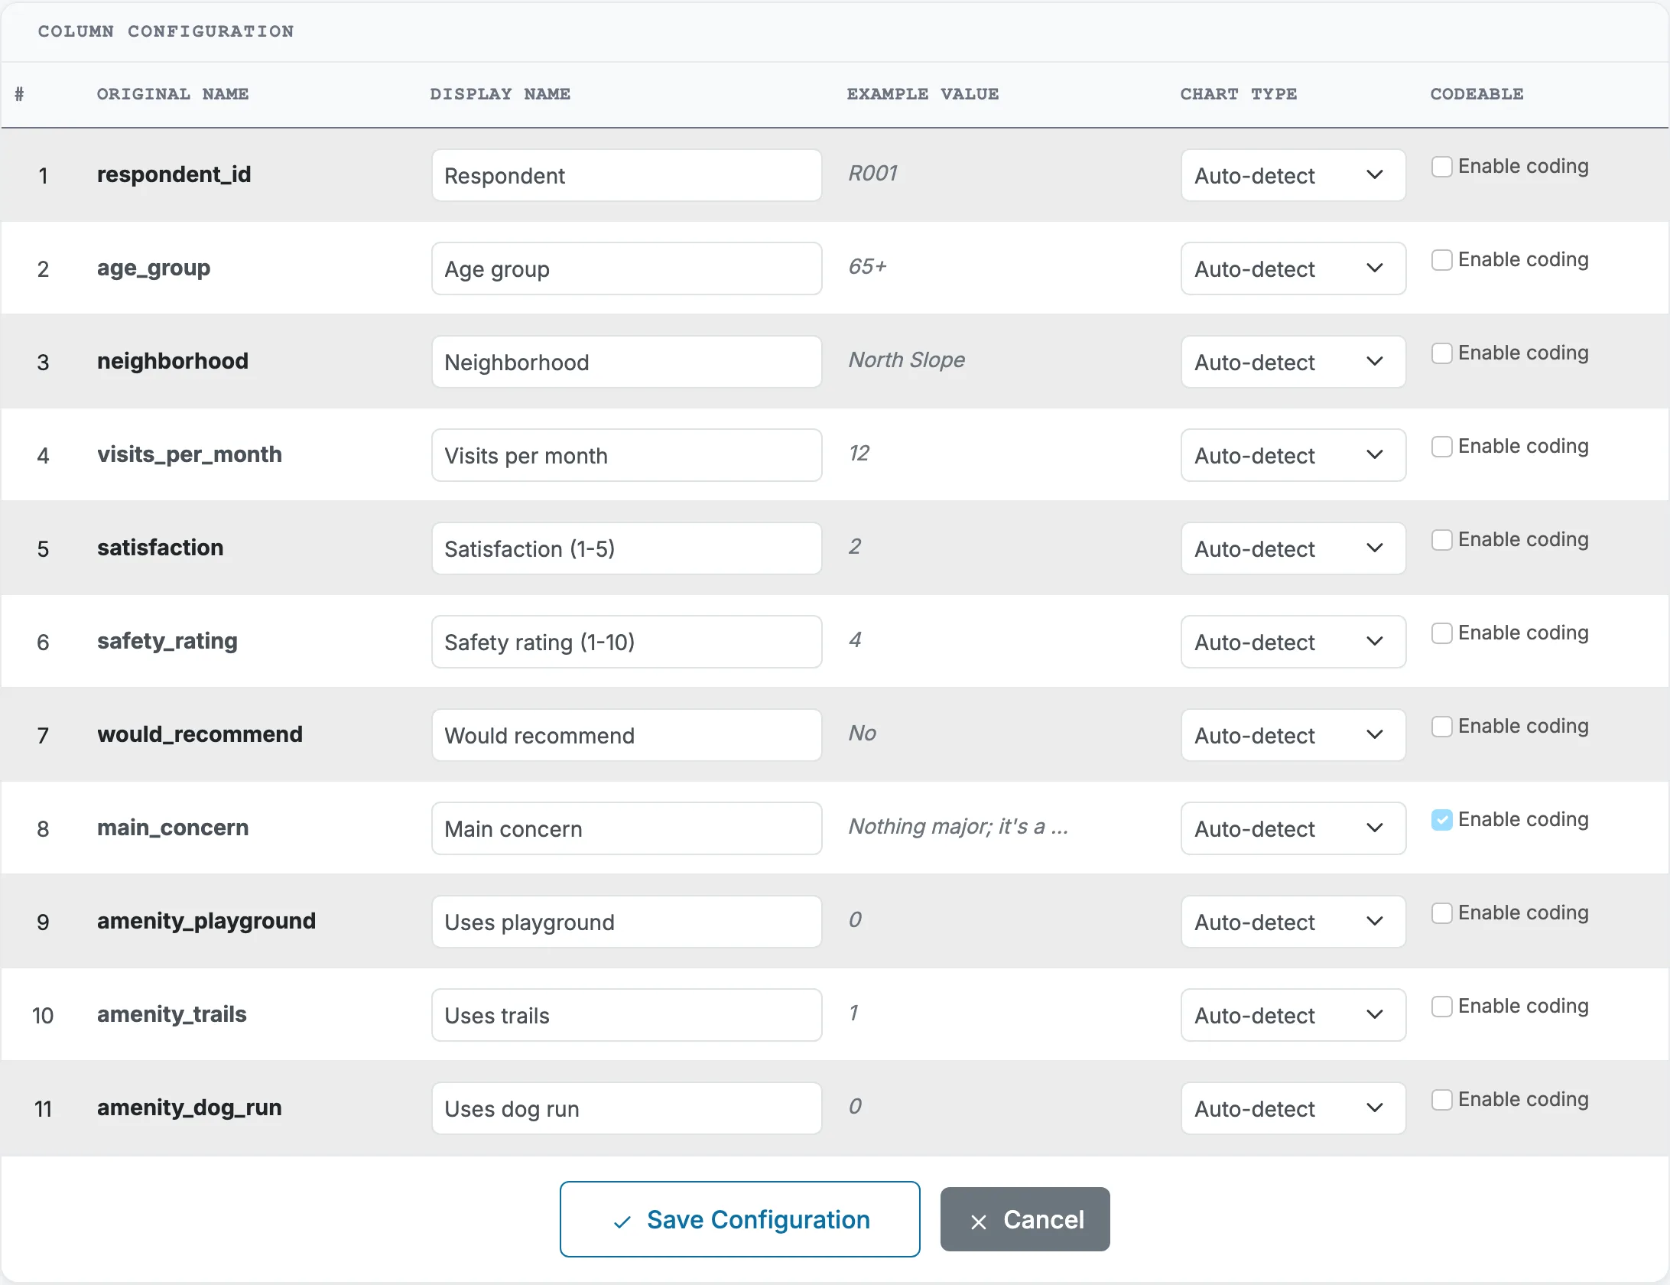Enable coding for neighborhood row
Screen dimensions: 1670x1285
(1441, 353)
